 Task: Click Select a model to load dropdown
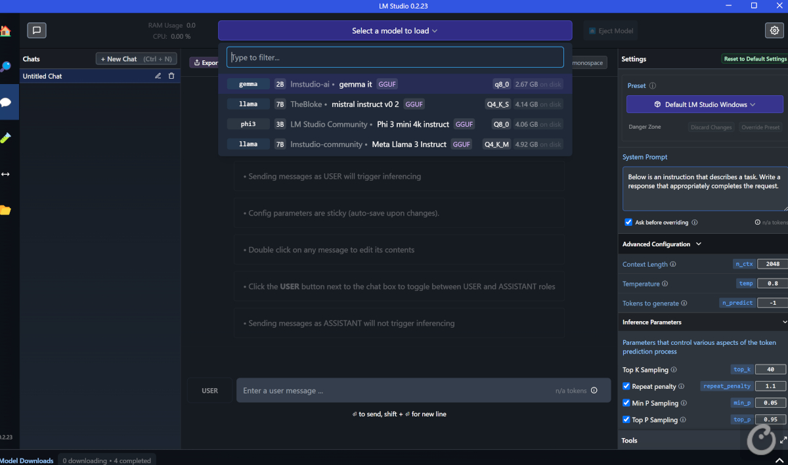[x=395, y=31]
